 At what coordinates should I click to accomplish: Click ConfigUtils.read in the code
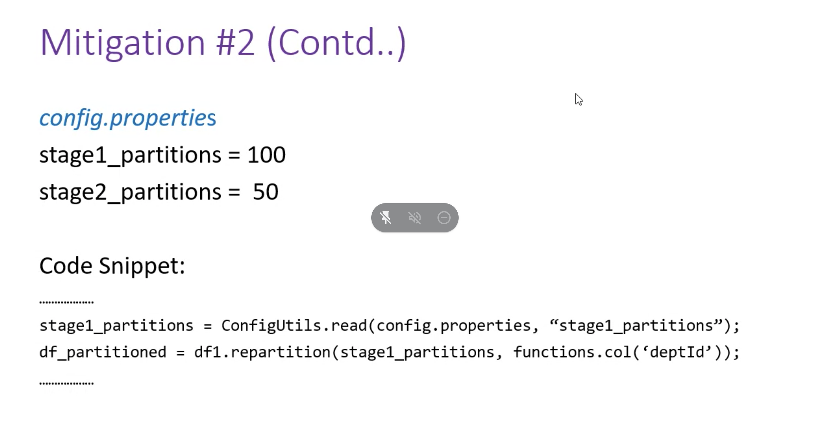(x=294, y=326)
